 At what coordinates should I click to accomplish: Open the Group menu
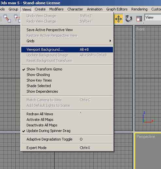(13, 9)
